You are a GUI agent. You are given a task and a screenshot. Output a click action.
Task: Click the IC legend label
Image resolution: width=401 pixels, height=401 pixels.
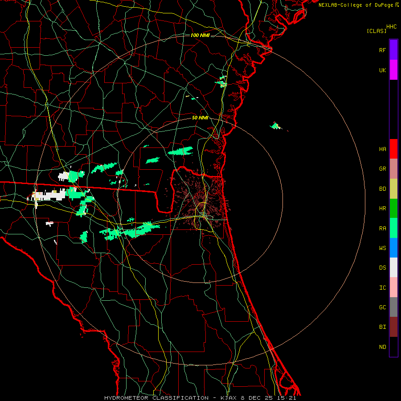382,288
